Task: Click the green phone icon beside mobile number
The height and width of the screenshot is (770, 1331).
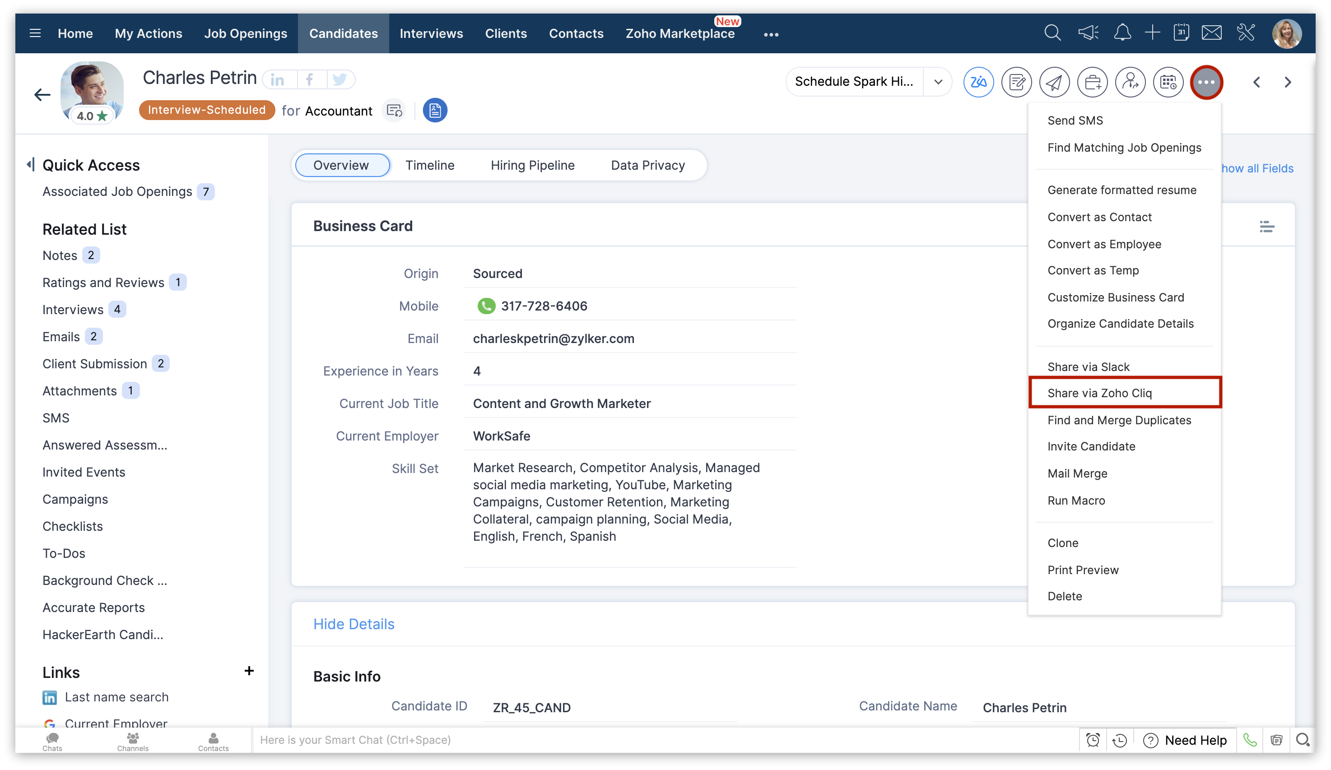Action: [486, 306]
